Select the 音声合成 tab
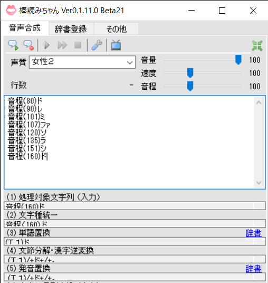The width and height of the screenshot is (268, 283). click(25, 28)
